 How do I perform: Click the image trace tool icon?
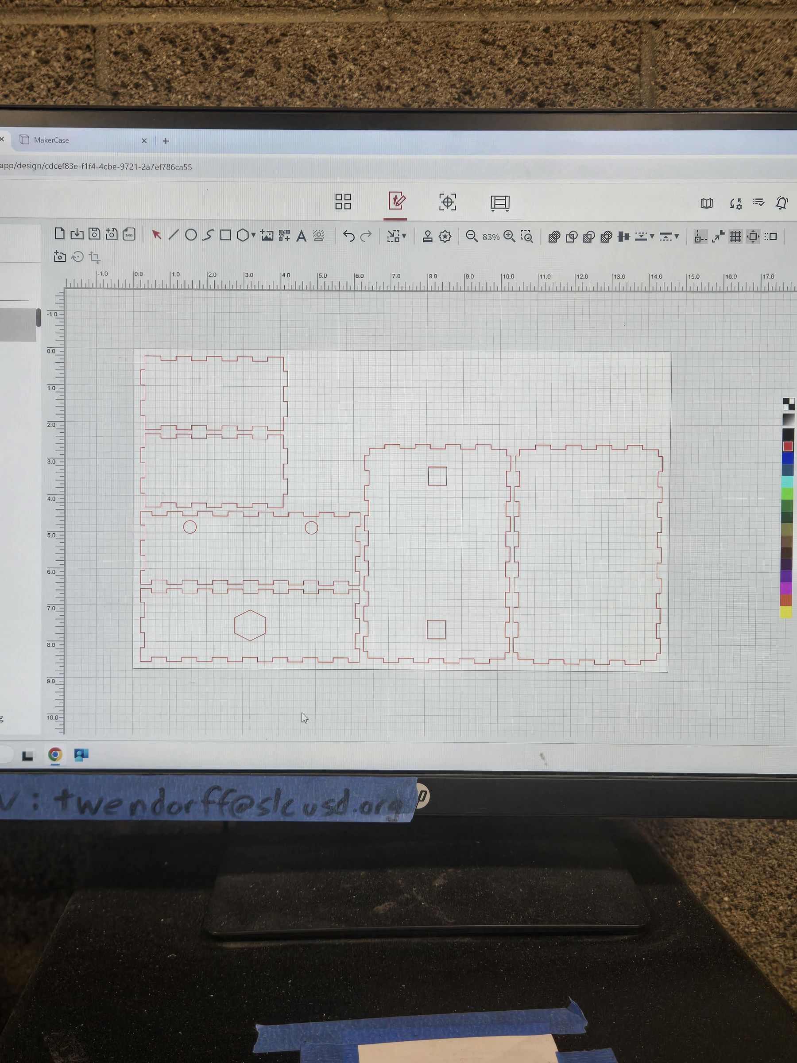pos(318,236)
